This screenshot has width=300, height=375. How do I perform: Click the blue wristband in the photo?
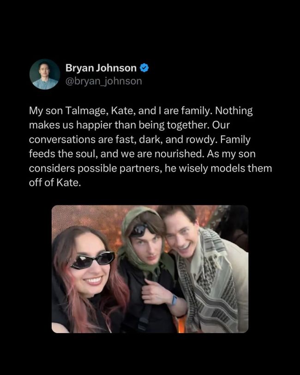[x=174, y=300]
